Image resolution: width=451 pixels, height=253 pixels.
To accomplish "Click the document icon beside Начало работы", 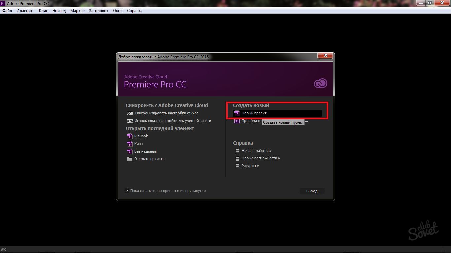I will click(237, 151).
